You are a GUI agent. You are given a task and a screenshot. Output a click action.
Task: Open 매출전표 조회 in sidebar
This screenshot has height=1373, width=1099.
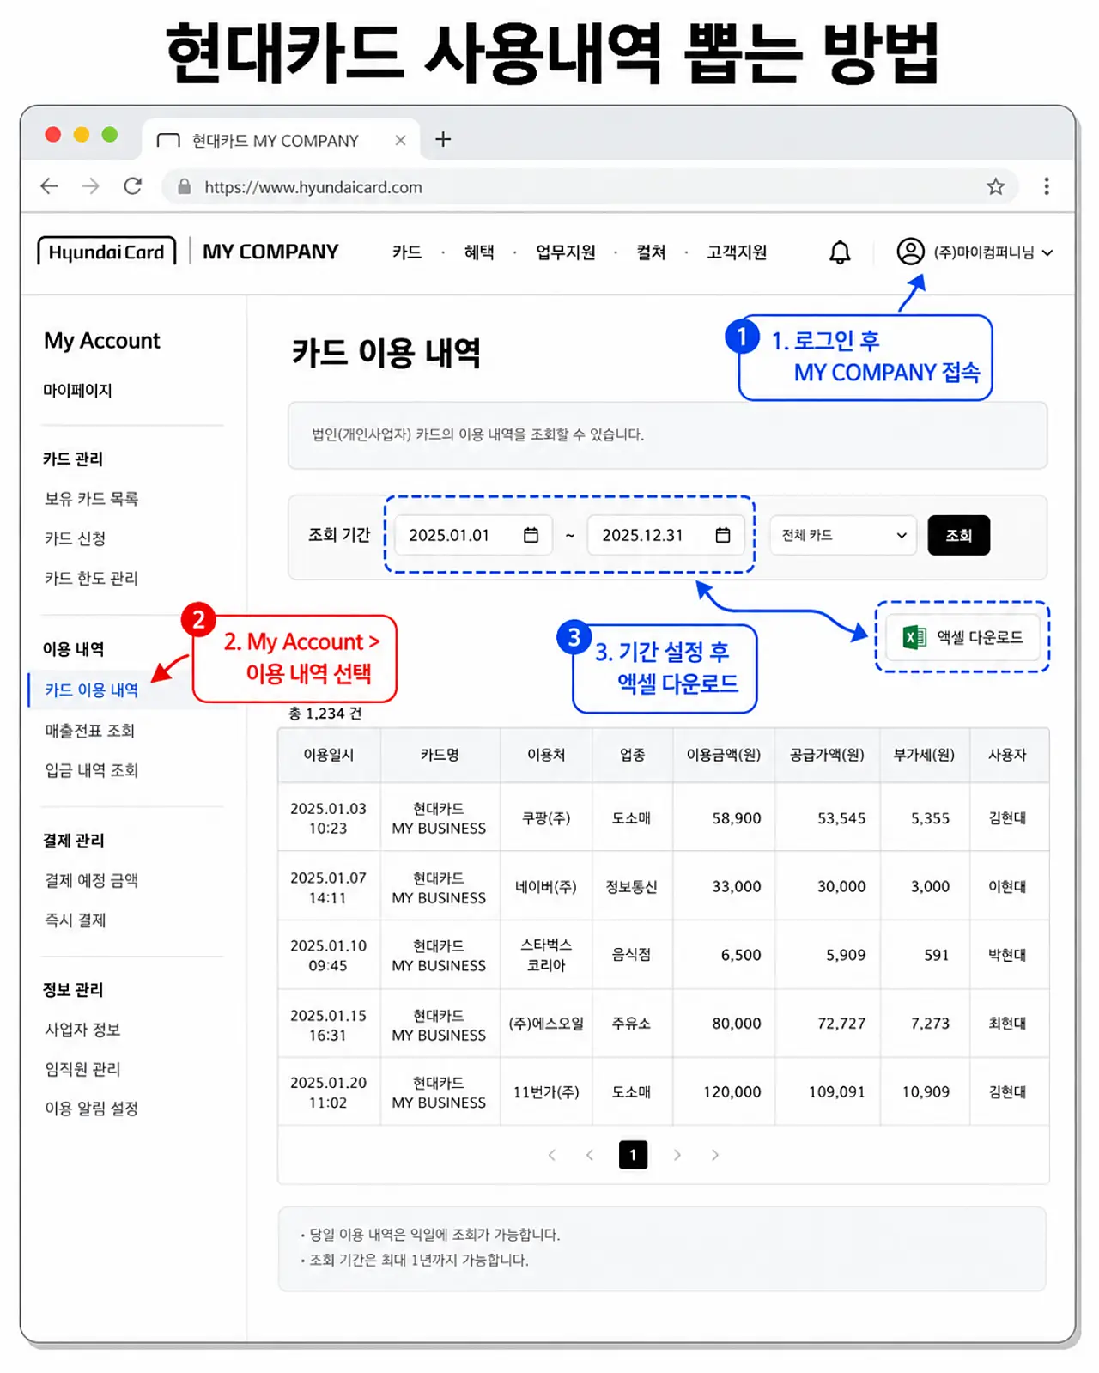[89, 731]
